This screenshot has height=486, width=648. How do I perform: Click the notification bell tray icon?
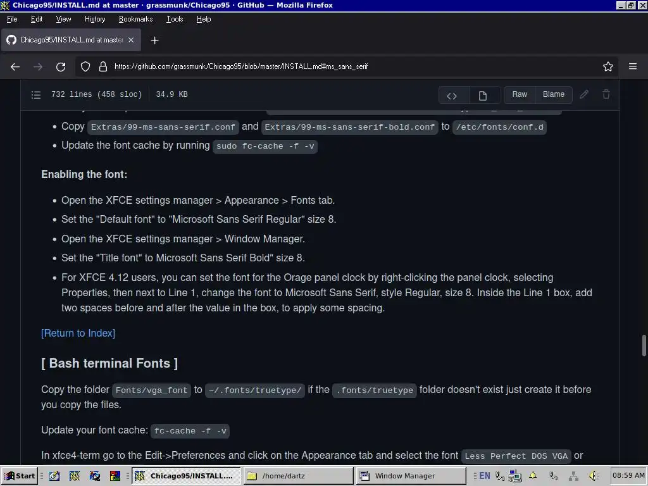[533, 476]
